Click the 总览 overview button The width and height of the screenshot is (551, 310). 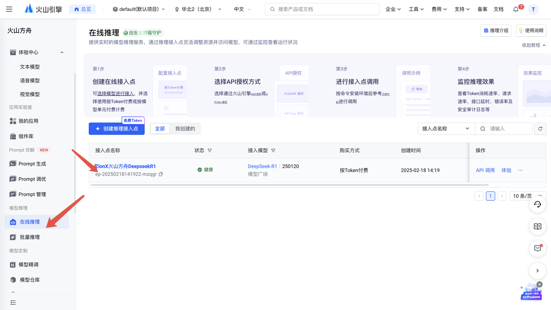click(x=82, y=9)
